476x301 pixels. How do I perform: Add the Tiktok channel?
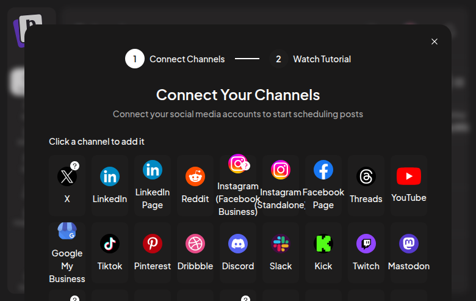coord(110,253)
